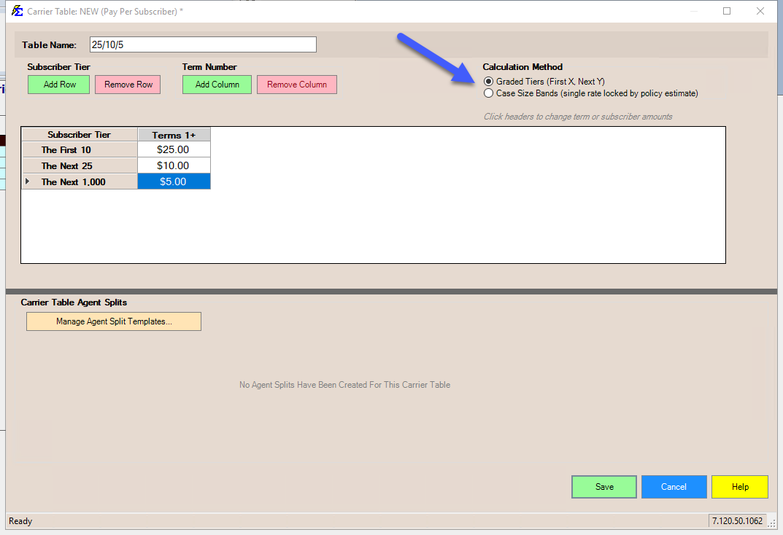Select Graded Tiers calculation method
This screenshot has height=535, width=783.
(489, 82)
